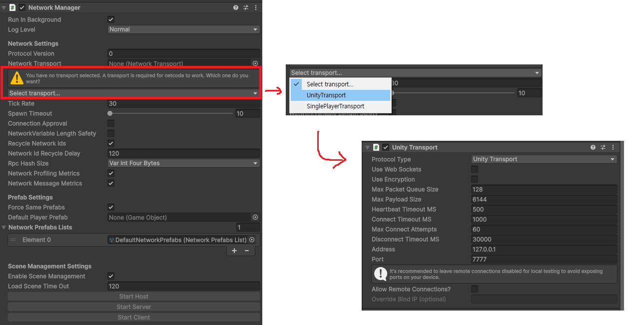Image resolution: width=628 pixels, height=325 pixels.
Task: Open Unity Transport preset settings icon
Action: tap(603, 147)
